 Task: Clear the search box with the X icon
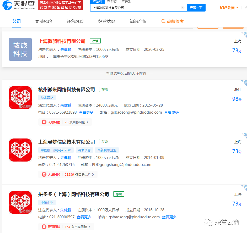(x=183, y=8)
